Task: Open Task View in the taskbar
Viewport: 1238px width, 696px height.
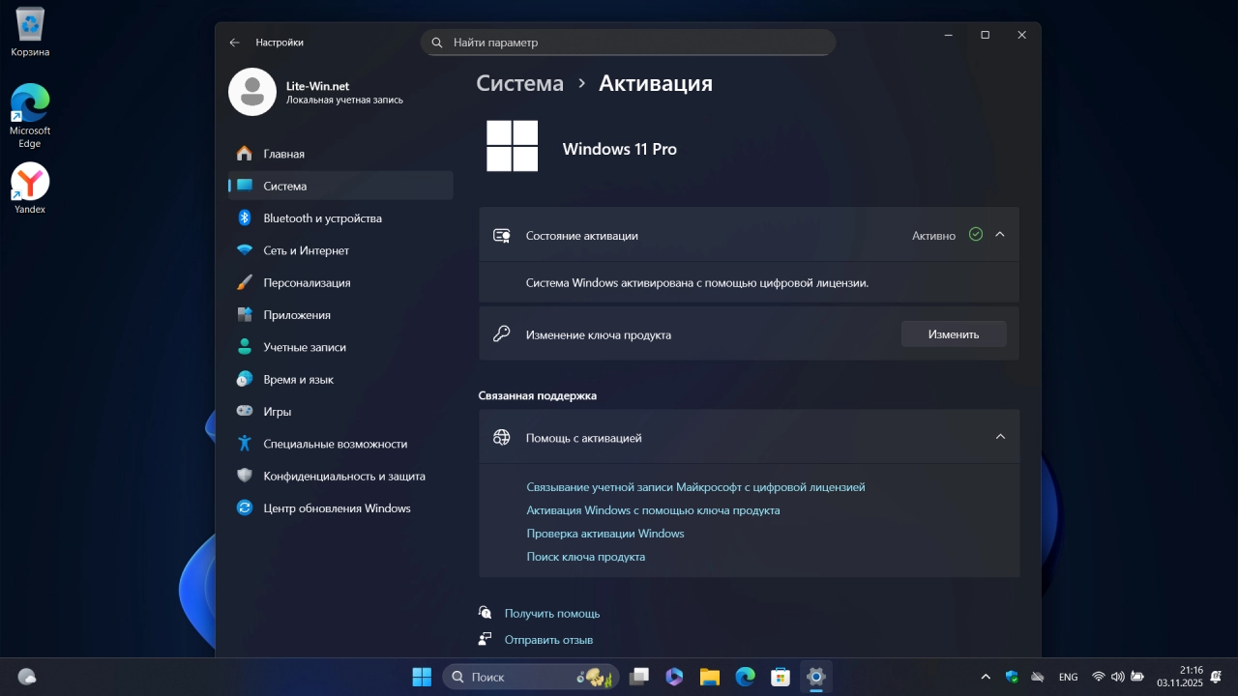Action: (639, 677)
